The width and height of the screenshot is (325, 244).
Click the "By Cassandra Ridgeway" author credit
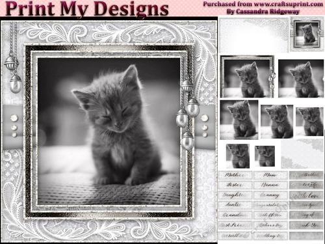263,11
